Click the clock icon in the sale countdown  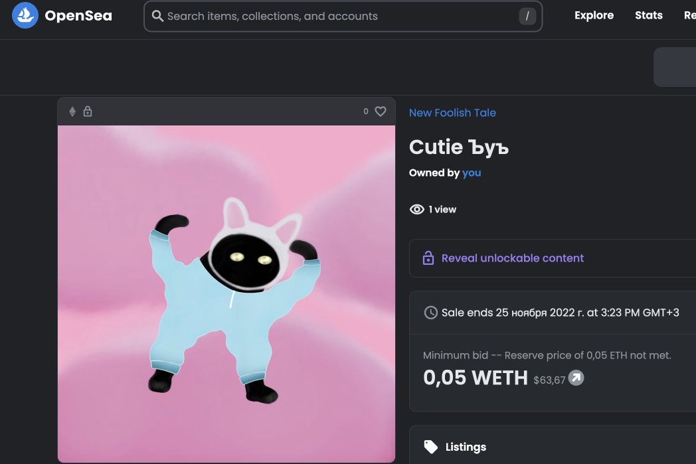(x=430, y=312)
